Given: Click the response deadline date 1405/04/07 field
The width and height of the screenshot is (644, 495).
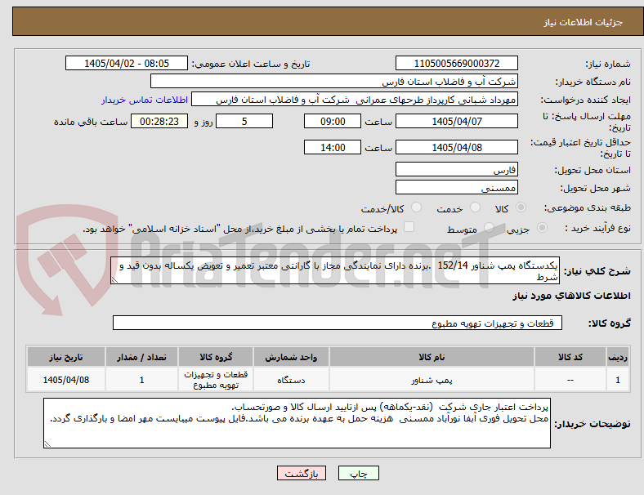Looking at the screenshot, I should (457, 122).
